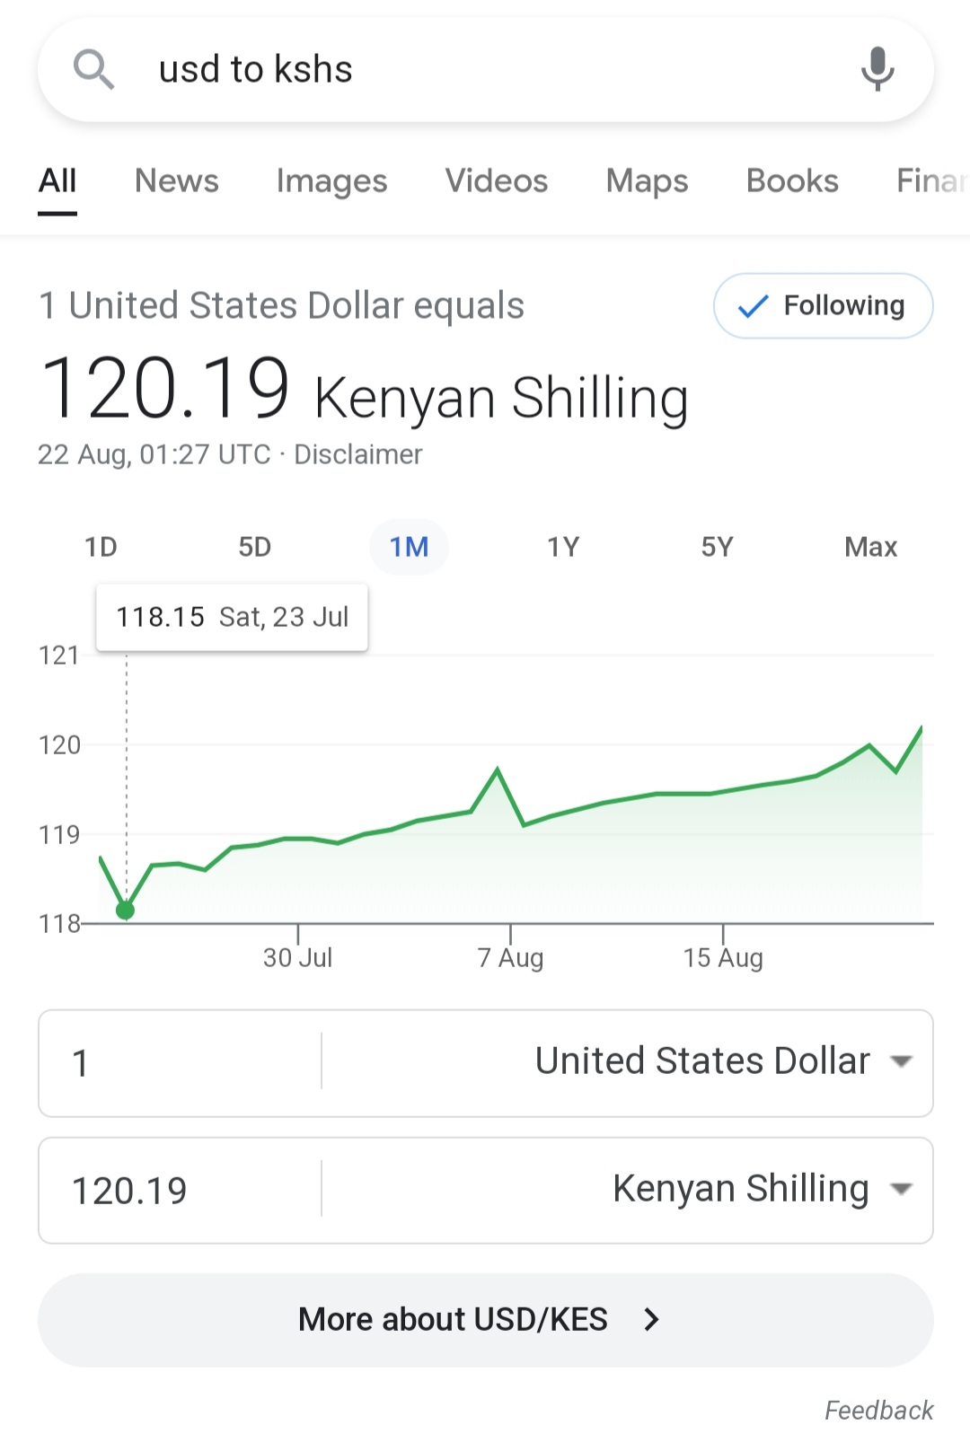Tap the arrow icon beside More about USD/KES

click(652, 1319)
